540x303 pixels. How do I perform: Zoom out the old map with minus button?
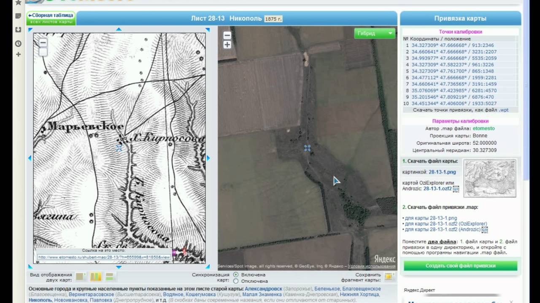click(x=43, y=43)
